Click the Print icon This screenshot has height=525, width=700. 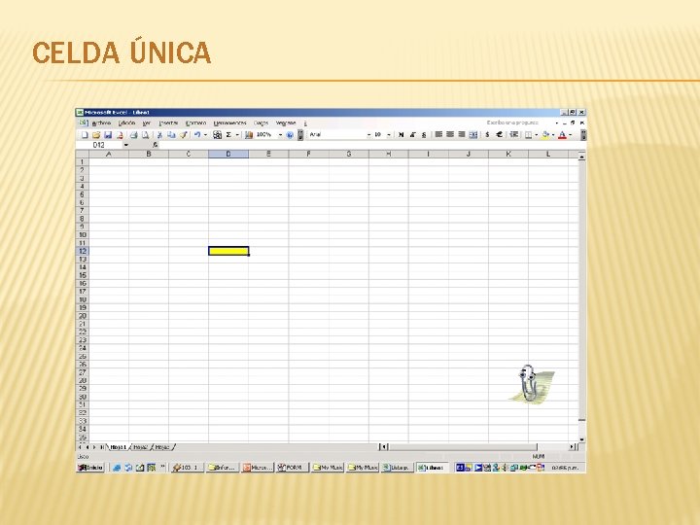133,135
